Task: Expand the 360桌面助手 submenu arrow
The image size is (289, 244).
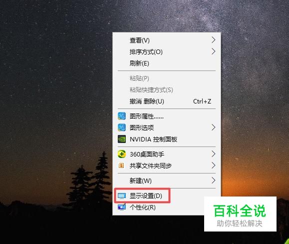Action: point(213,154)
